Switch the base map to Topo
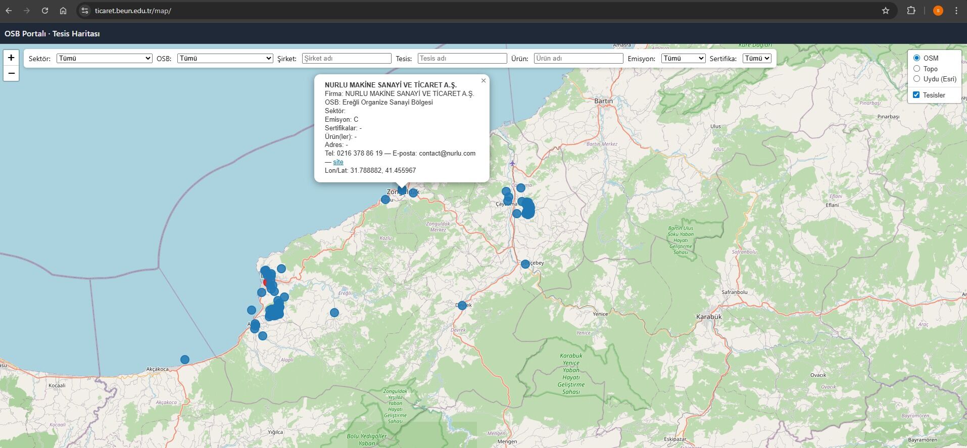 (916, 69)
